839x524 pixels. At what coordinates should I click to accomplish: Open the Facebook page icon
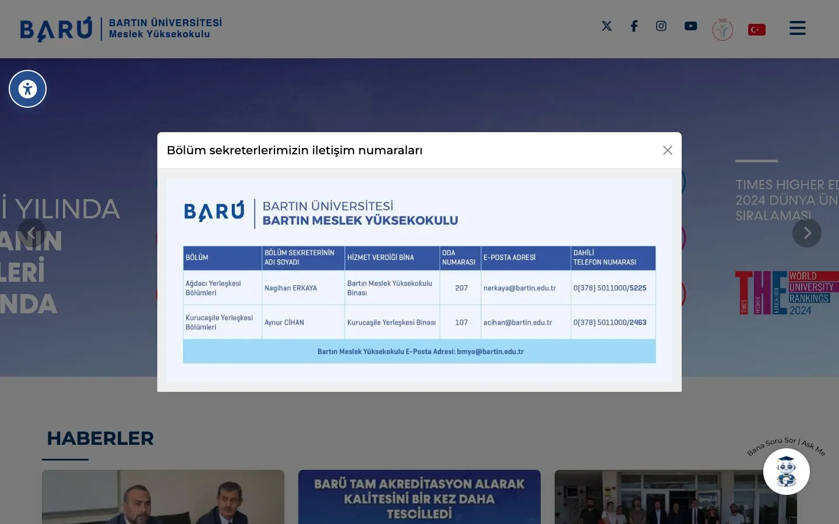634,26
